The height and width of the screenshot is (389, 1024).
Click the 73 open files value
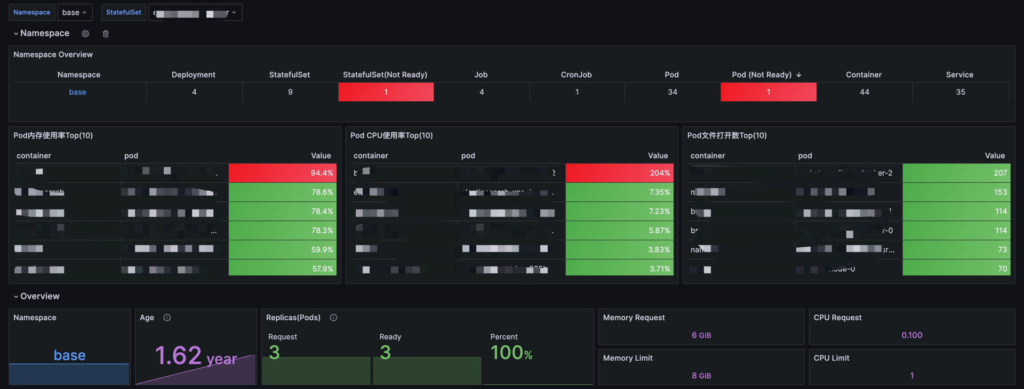1003,249
